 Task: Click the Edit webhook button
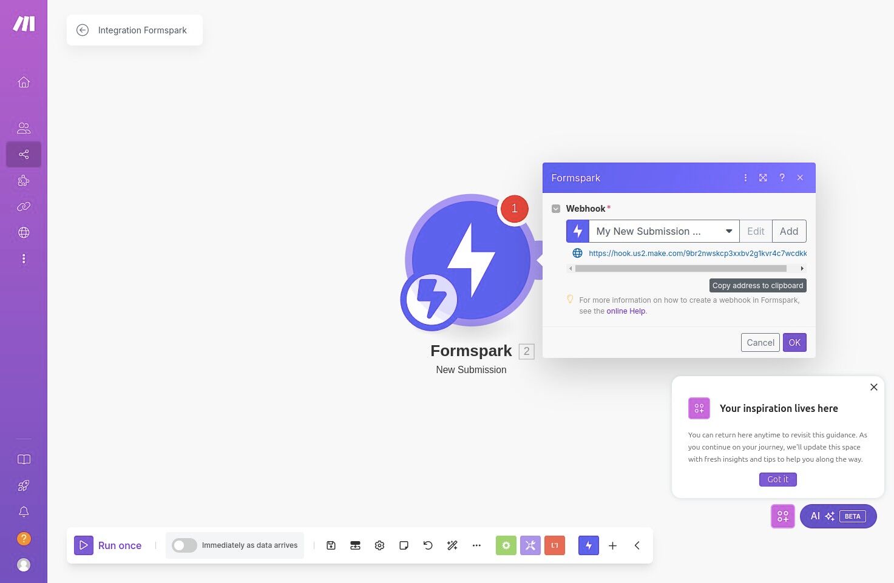(x=756, y=231)
